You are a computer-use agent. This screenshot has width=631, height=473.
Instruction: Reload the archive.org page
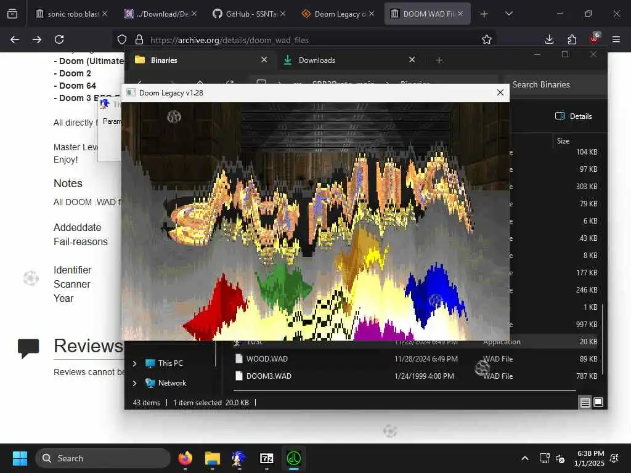tap(59, 39)
